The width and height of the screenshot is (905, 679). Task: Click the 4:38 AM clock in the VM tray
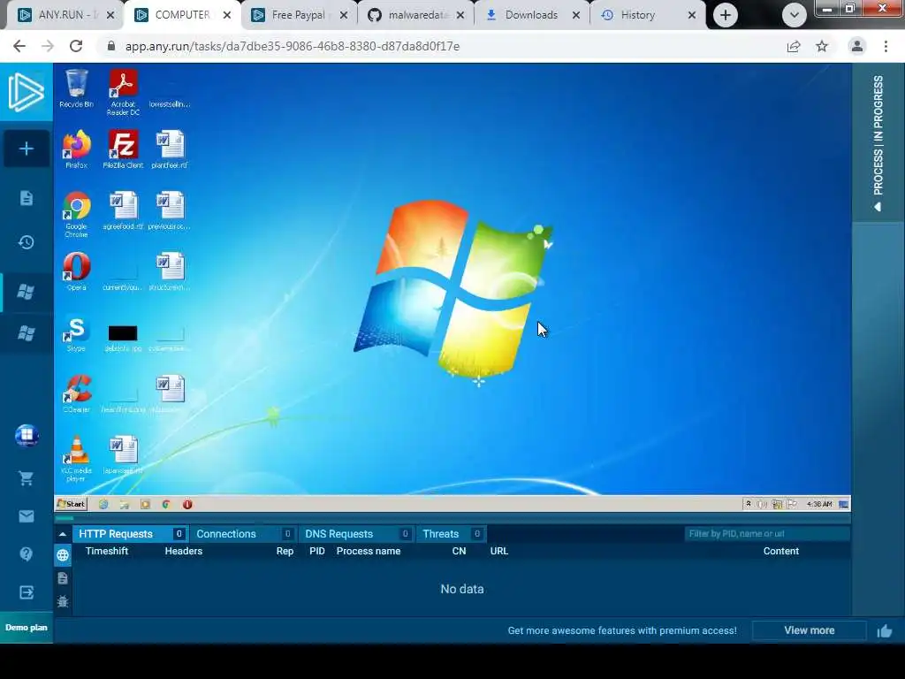(x=819, y=504)
